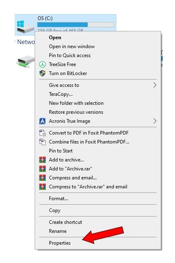Click the TreeSize Free green icon
The image size is (175, 263).
(x=42, y=64)
